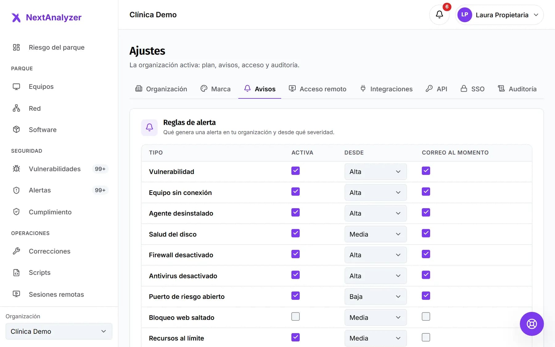
Task: Uncheck Correo al momento for Equipo sin conexión
Action: tap(426, 192)
